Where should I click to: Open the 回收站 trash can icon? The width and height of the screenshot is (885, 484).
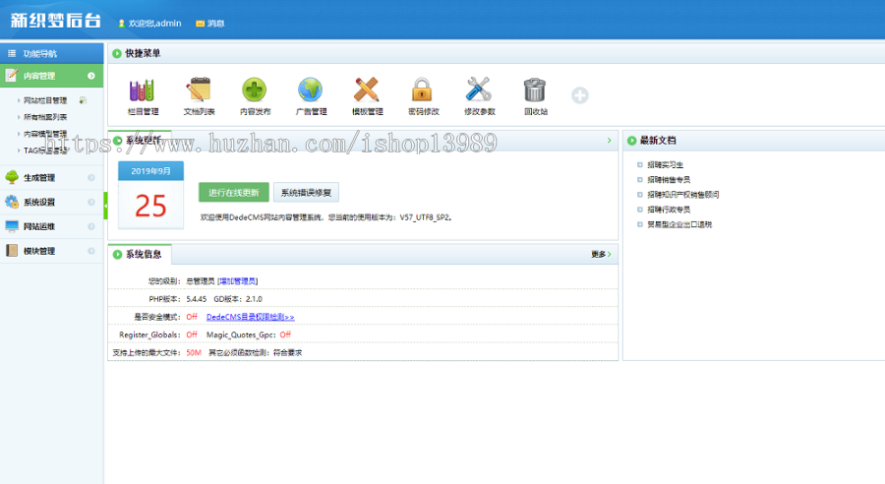[535, 91]
